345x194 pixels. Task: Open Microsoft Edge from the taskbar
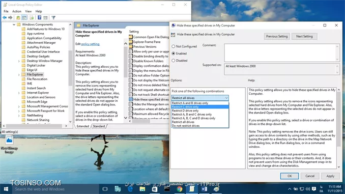coord(130,189)
